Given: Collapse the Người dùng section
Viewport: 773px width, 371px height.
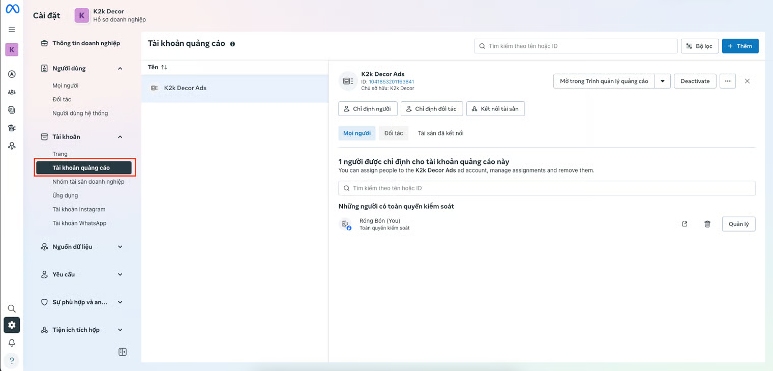Looking at the screenshot, I should [x=120, y=69].
